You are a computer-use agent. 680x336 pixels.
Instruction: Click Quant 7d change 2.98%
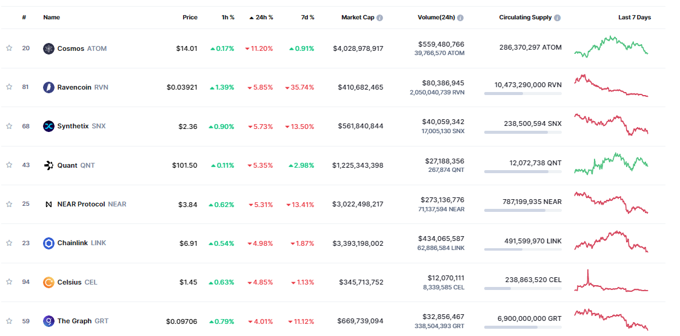pyautogui.click(x=301, y=165)
